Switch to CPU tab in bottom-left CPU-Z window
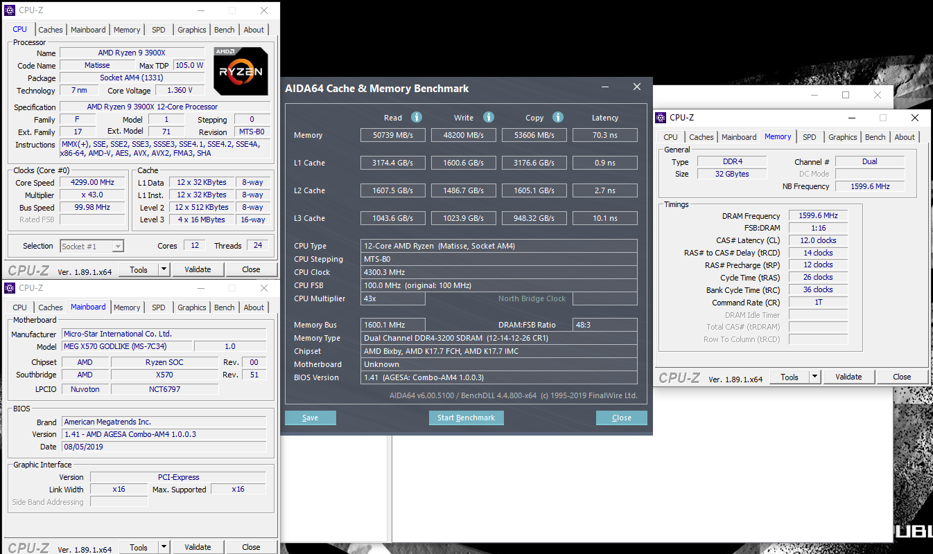The width and height of the screenshot is (933, 554). pos(20,307)
